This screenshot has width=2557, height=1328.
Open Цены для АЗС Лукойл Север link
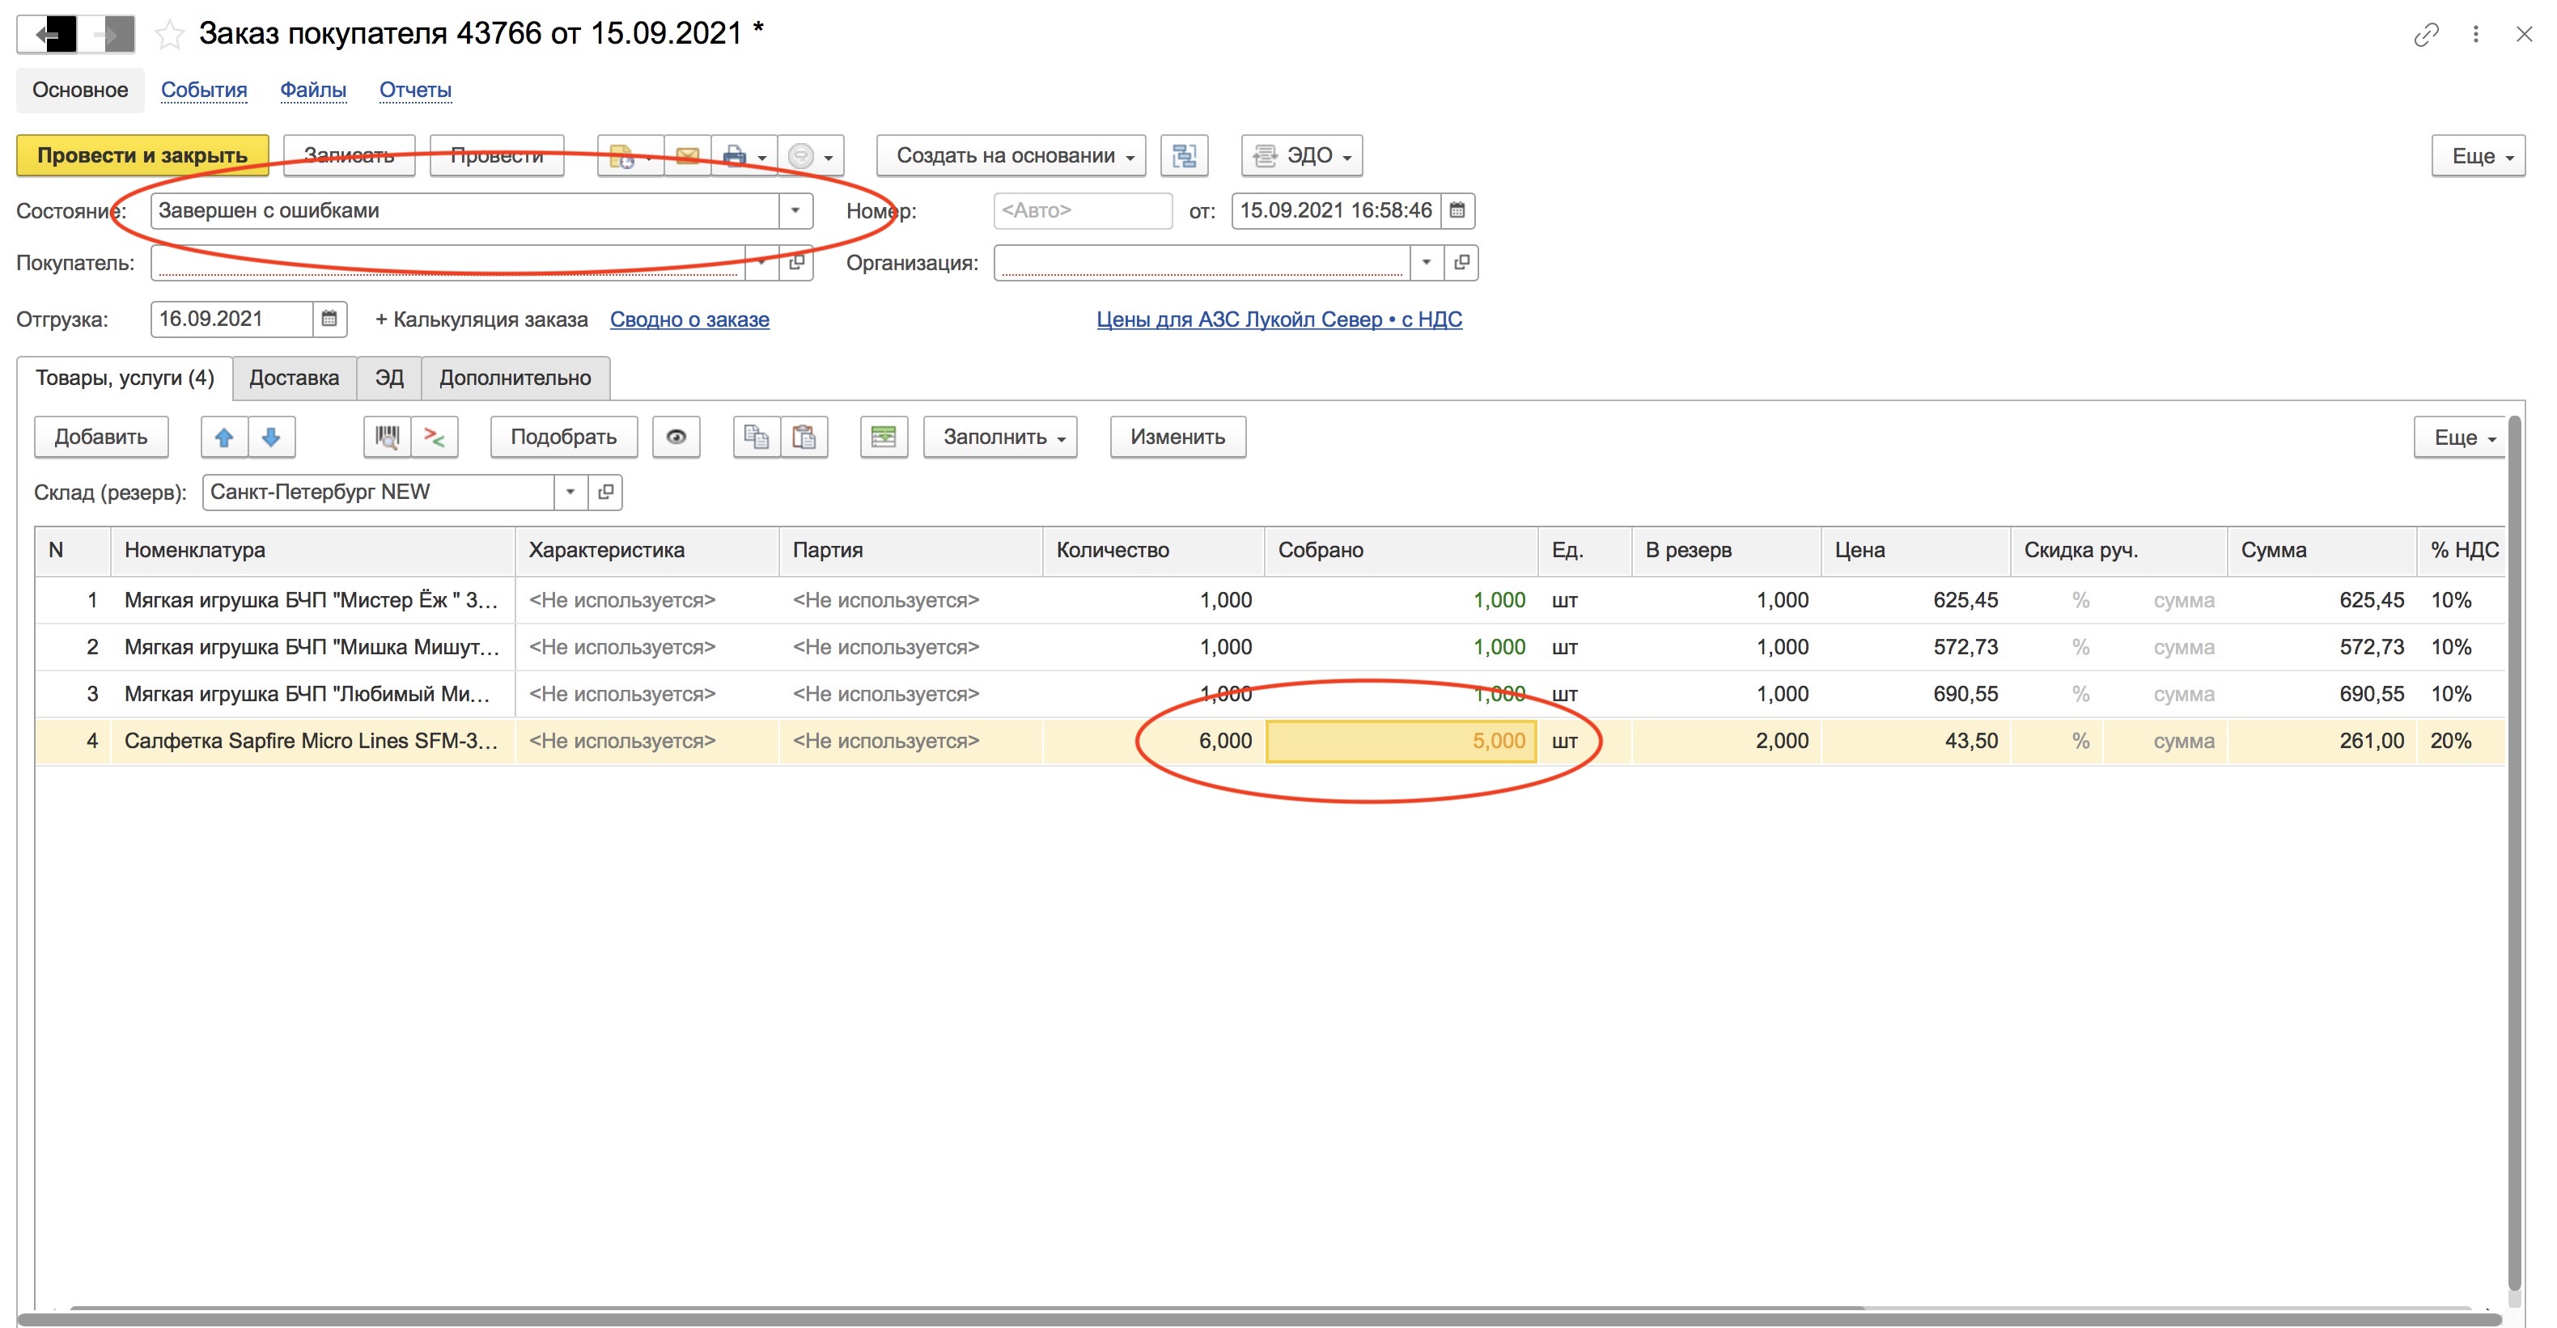point(1278,319)
